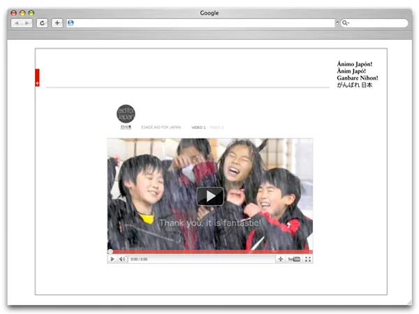Open the ESADE AID FOR JAPAN link
This screenshot has height=314, width=419.
[x=161, y=128]
